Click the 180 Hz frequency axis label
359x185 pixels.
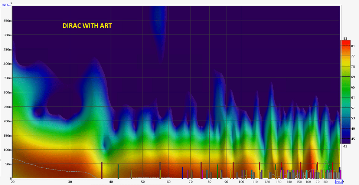pyautogui.click(x=325, y=182)
